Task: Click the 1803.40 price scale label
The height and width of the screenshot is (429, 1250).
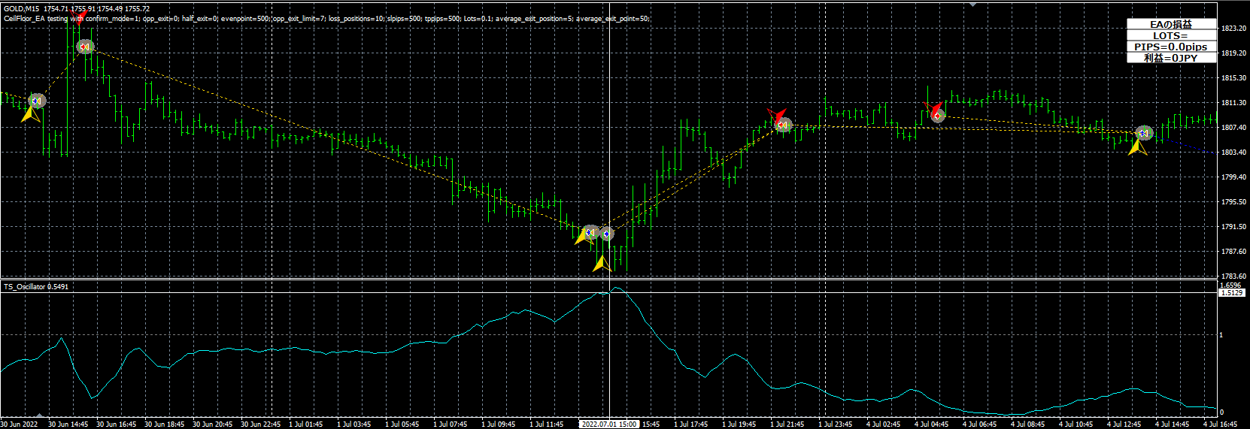Action: coord(1233,153)
